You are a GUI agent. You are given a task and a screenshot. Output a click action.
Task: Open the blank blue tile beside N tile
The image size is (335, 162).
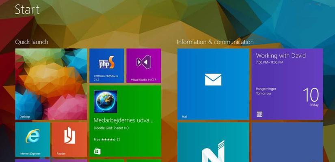[x=287, y=142]
